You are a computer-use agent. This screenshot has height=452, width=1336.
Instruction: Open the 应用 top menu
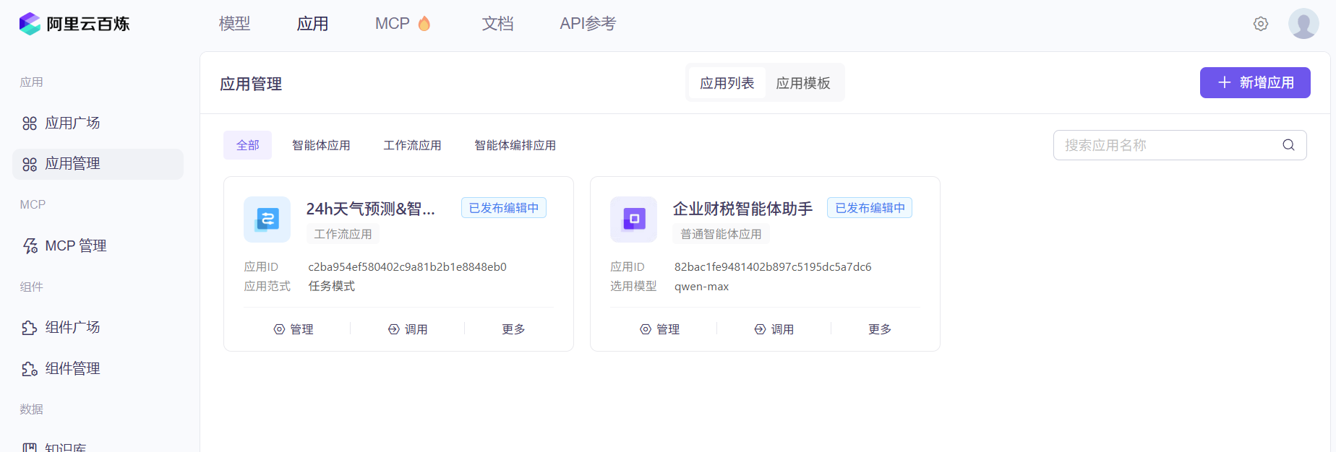[313, 24]
